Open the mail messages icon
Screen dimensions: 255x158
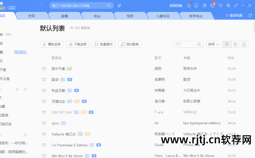[212, 6]
